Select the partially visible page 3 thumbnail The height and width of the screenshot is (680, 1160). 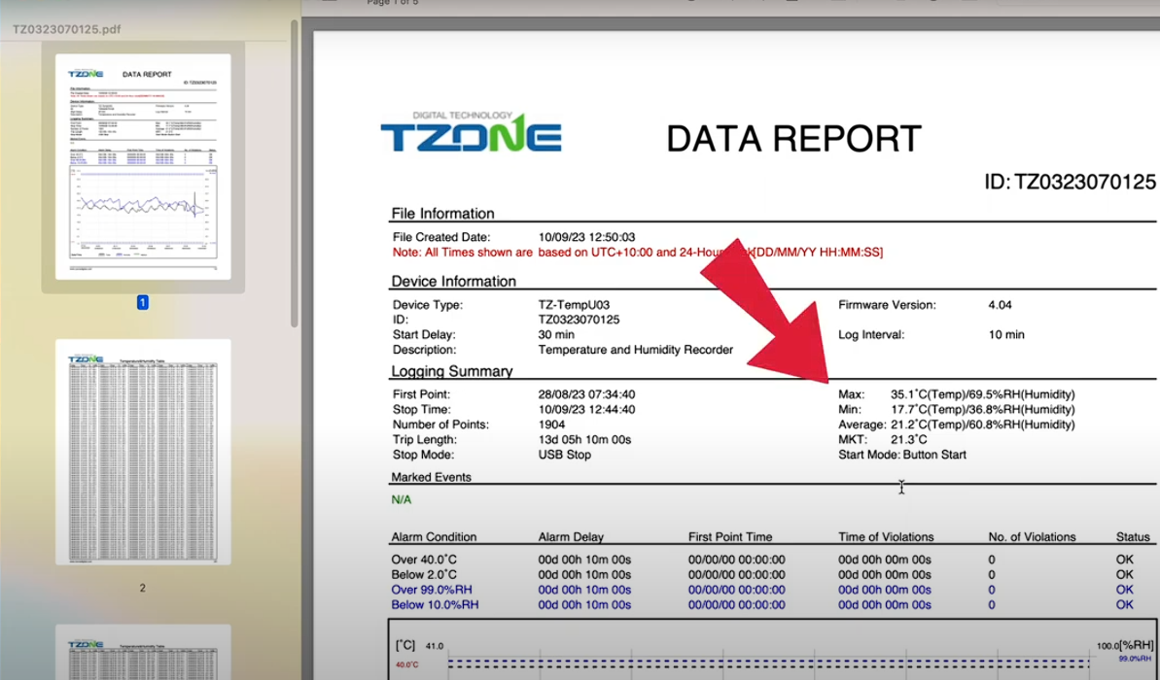[143, 652]
